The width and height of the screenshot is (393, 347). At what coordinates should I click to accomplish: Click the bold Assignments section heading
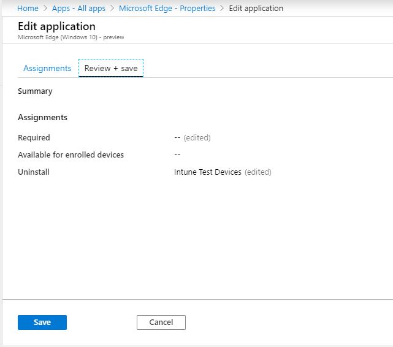click(x=42, y=117)
